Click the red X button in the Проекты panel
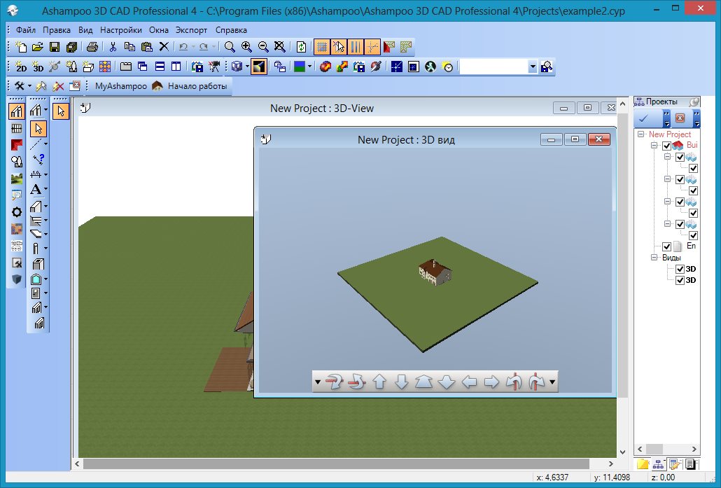Screen dimensions: 721x488 (x=680, y=118)
